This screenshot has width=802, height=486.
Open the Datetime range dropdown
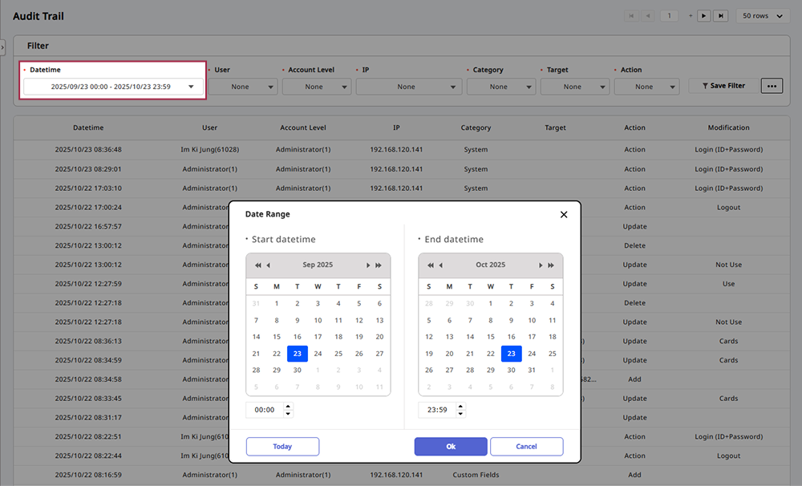click(113, 87)
